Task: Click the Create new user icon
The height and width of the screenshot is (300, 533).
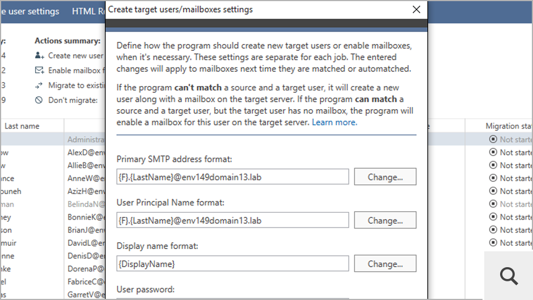Action: pyautogui.click(x=39, y=55)
